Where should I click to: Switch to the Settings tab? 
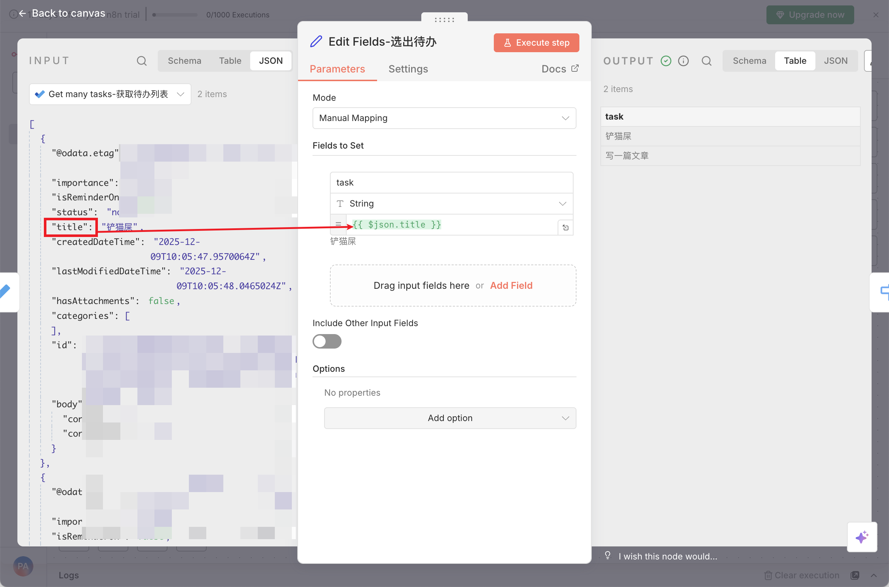408,69
